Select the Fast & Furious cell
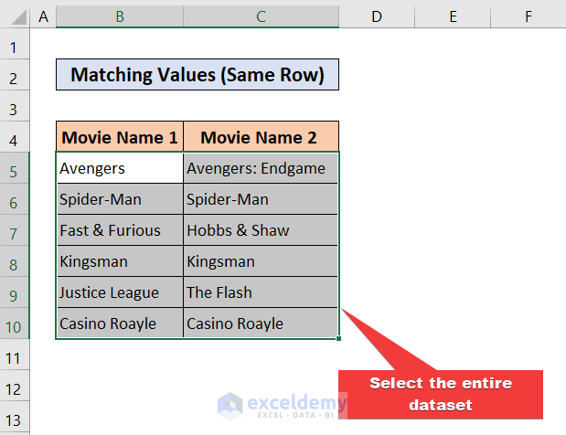The width and height of the screenshot is (566, 435). [x=119, y=230]
